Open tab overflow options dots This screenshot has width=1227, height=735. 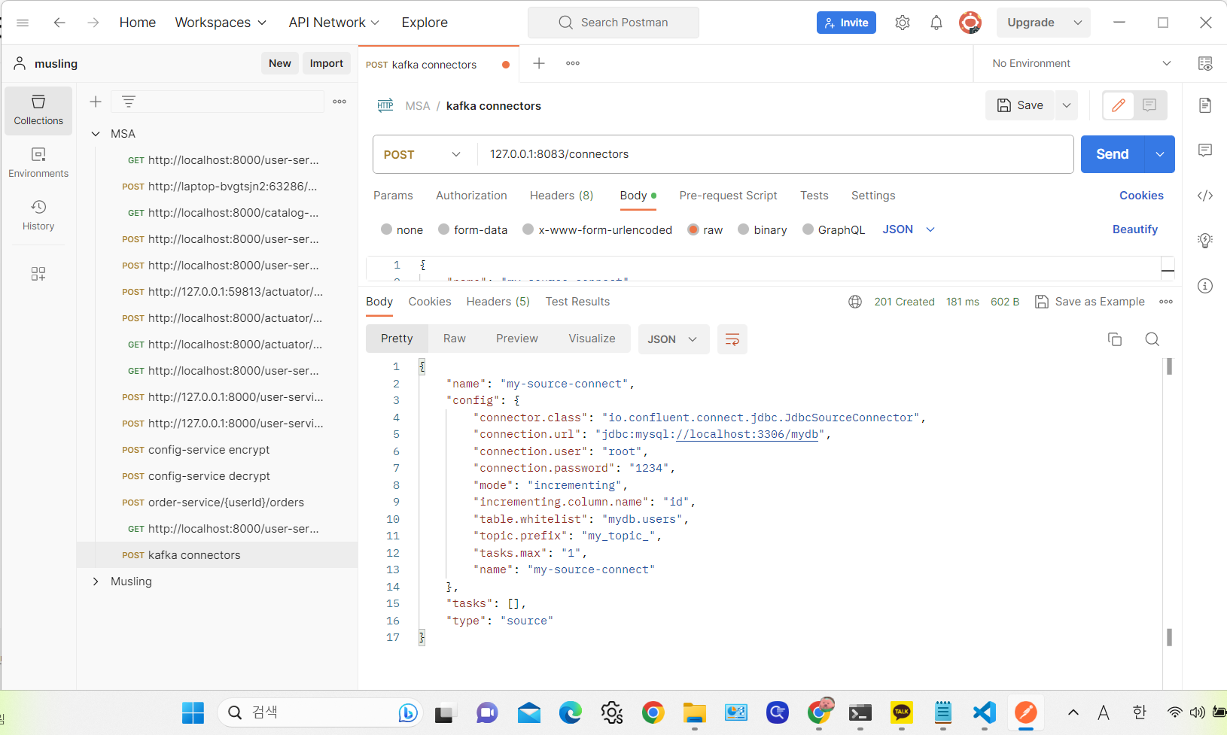click(573, 63)
